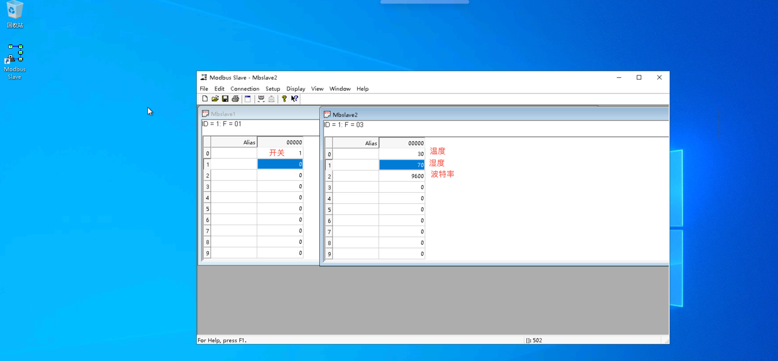The width and height of the screenshot is (778, 361).
Task: Open the File menu
Action: point(204,89)
